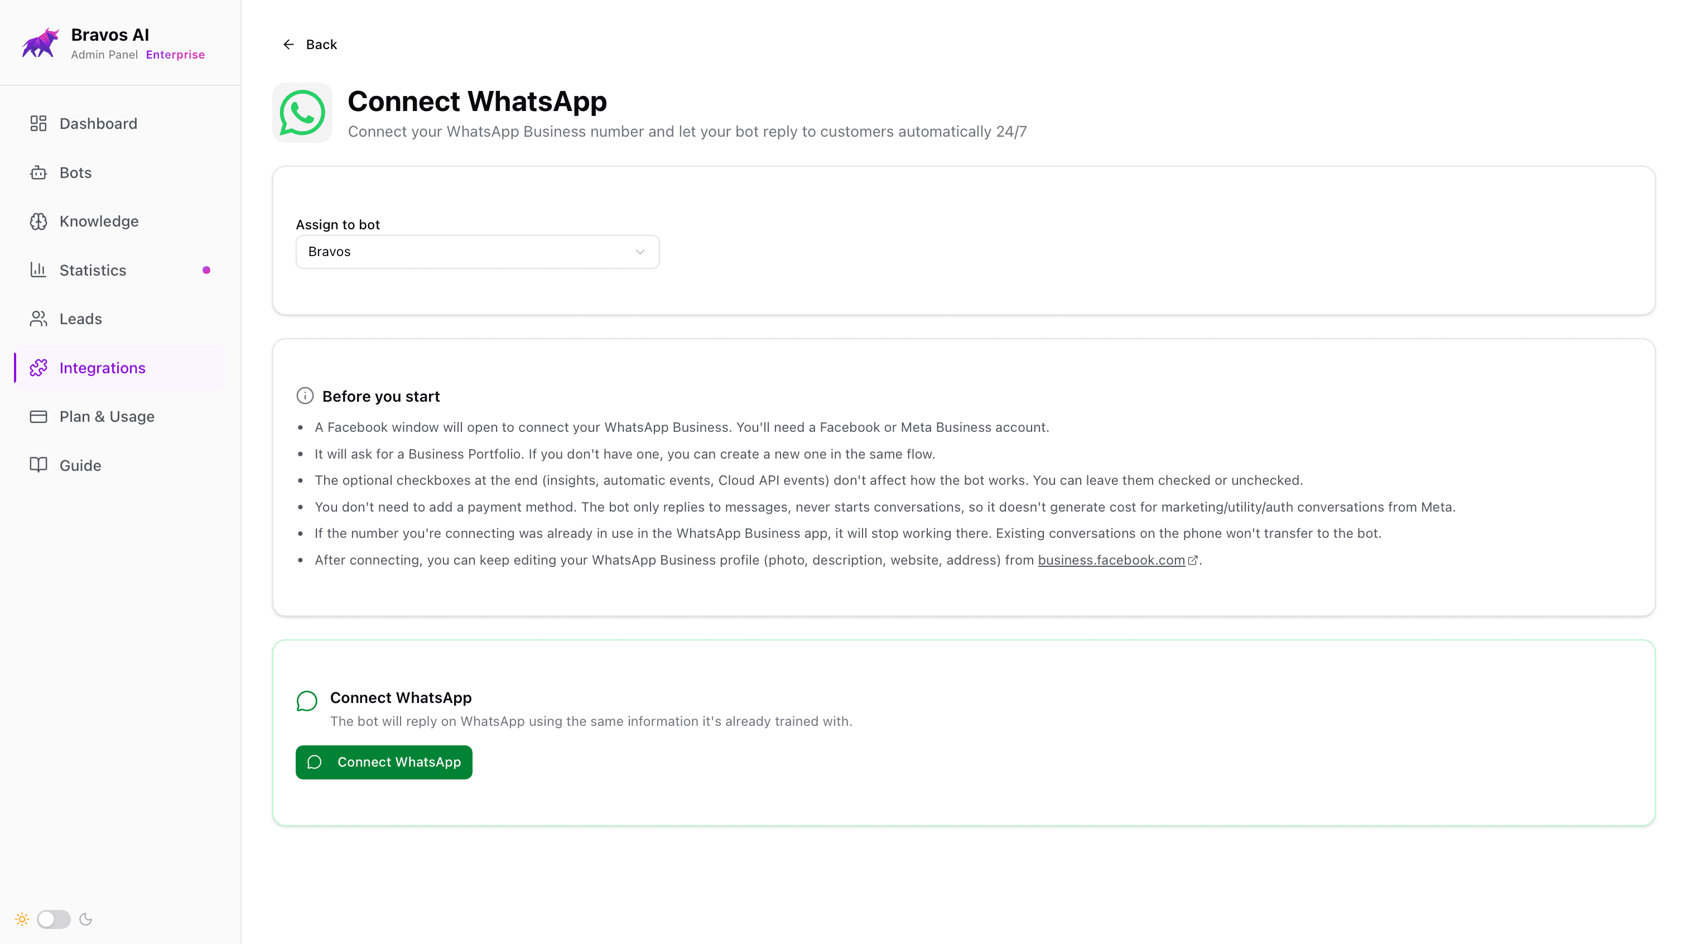
Task: Click the Statistics bar chart icon
Action: [x=38, y=269]
